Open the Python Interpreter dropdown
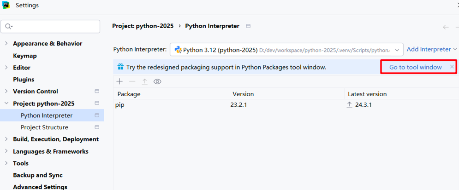459x190 pixels. [397, 50]
